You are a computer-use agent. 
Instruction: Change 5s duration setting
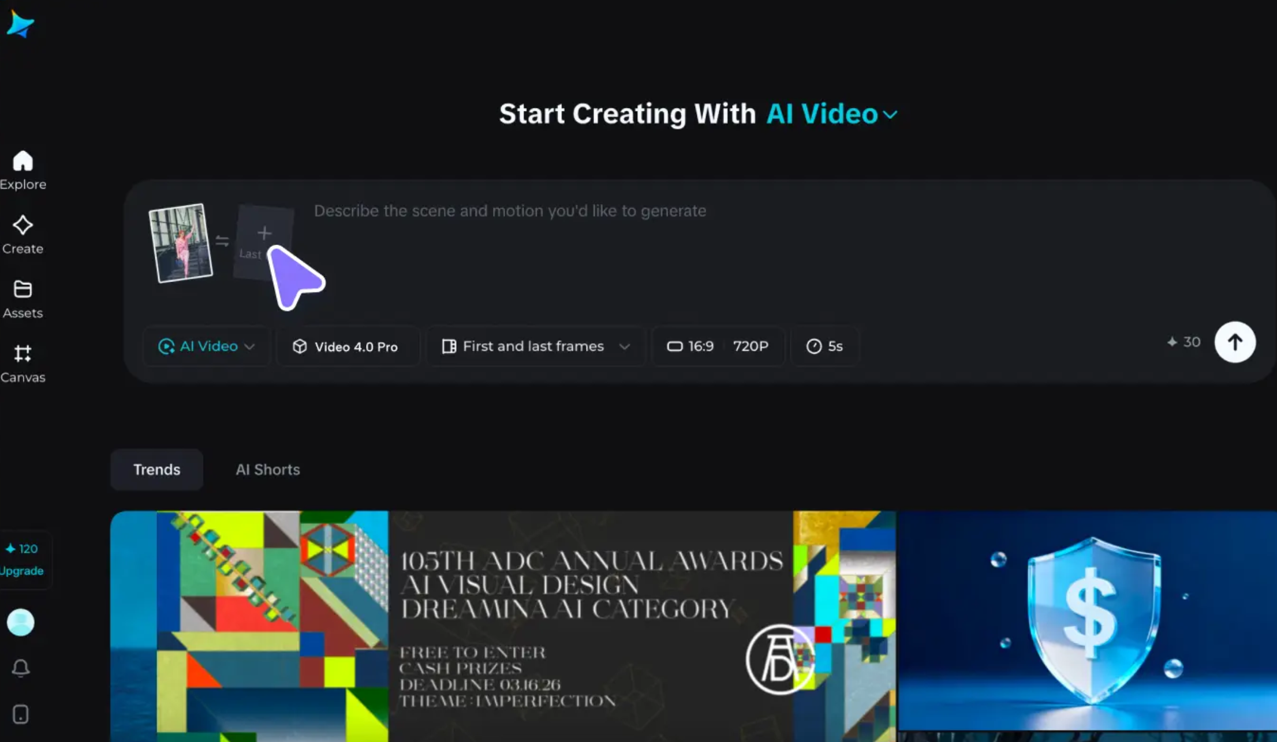[x=824, y=346]
